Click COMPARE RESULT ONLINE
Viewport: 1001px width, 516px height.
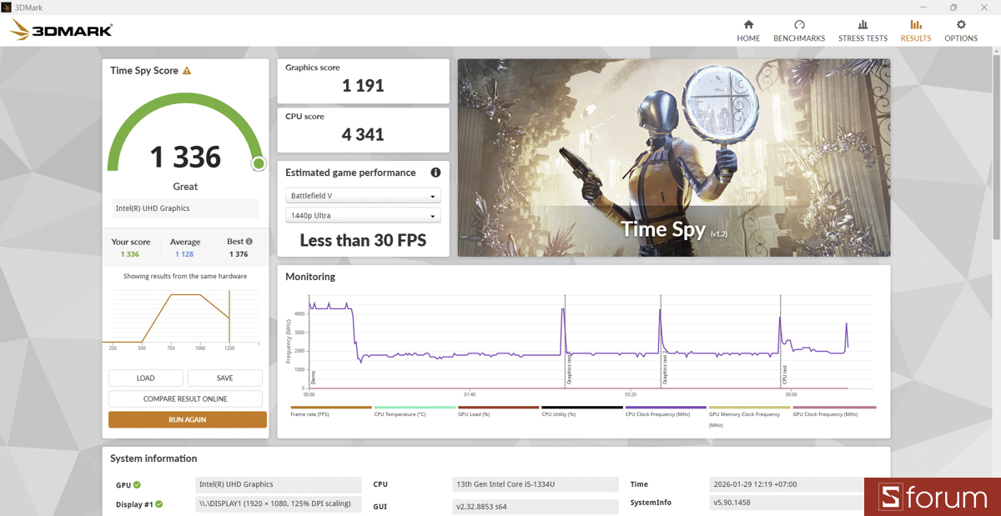pyautogui.click(x=185, y=398)
